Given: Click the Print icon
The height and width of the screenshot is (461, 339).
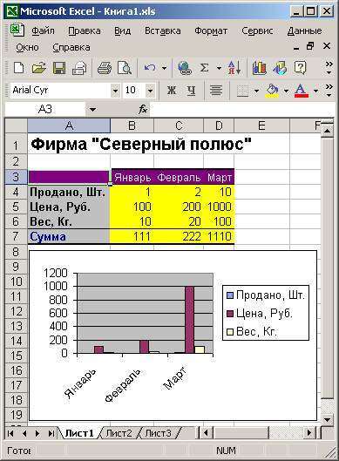Looking at the screenshot, I should click(x=104, y=68).
